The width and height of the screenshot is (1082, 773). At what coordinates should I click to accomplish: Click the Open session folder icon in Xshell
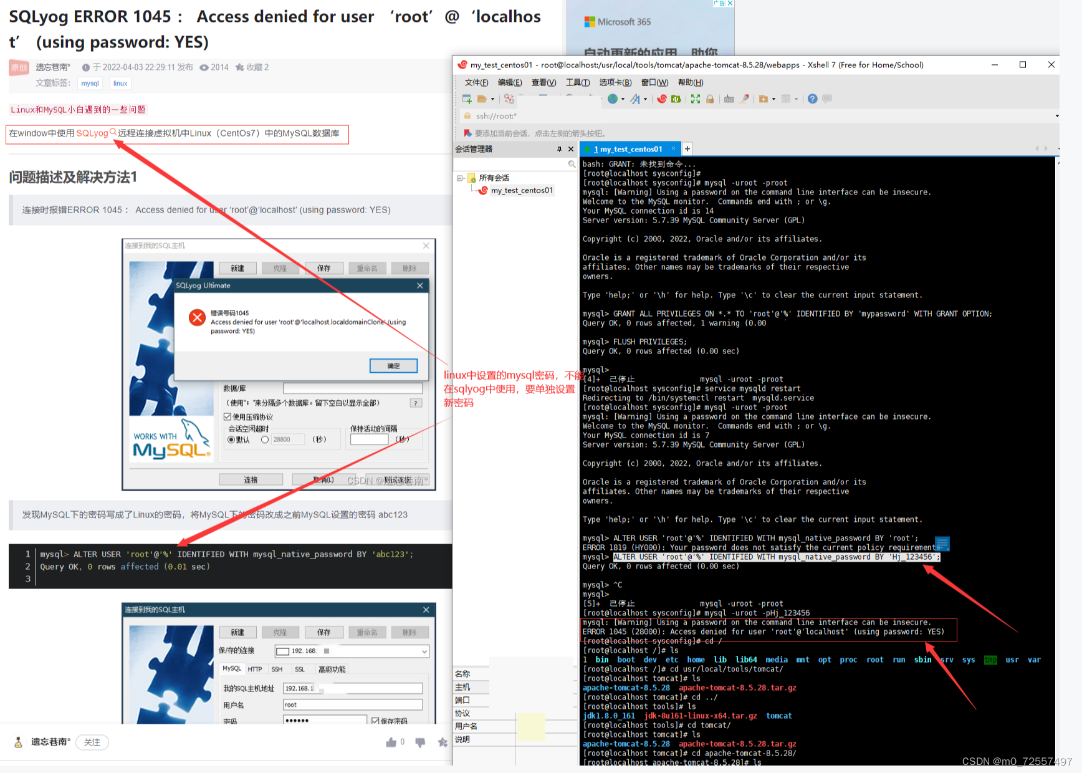[x=482, y=99]
